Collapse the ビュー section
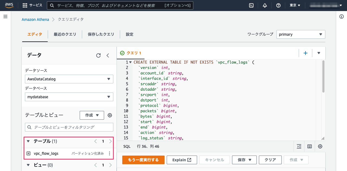 [28, 165]
